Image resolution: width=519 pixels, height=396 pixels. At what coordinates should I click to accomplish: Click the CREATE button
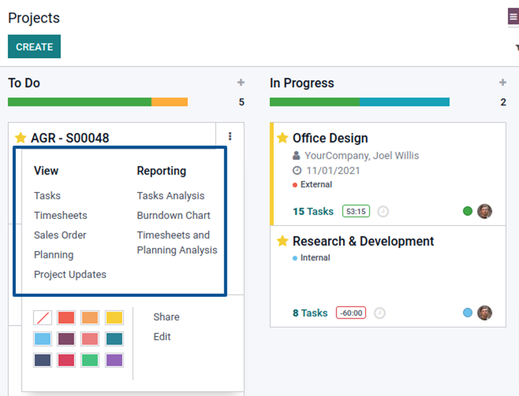(x=34, y=46)
